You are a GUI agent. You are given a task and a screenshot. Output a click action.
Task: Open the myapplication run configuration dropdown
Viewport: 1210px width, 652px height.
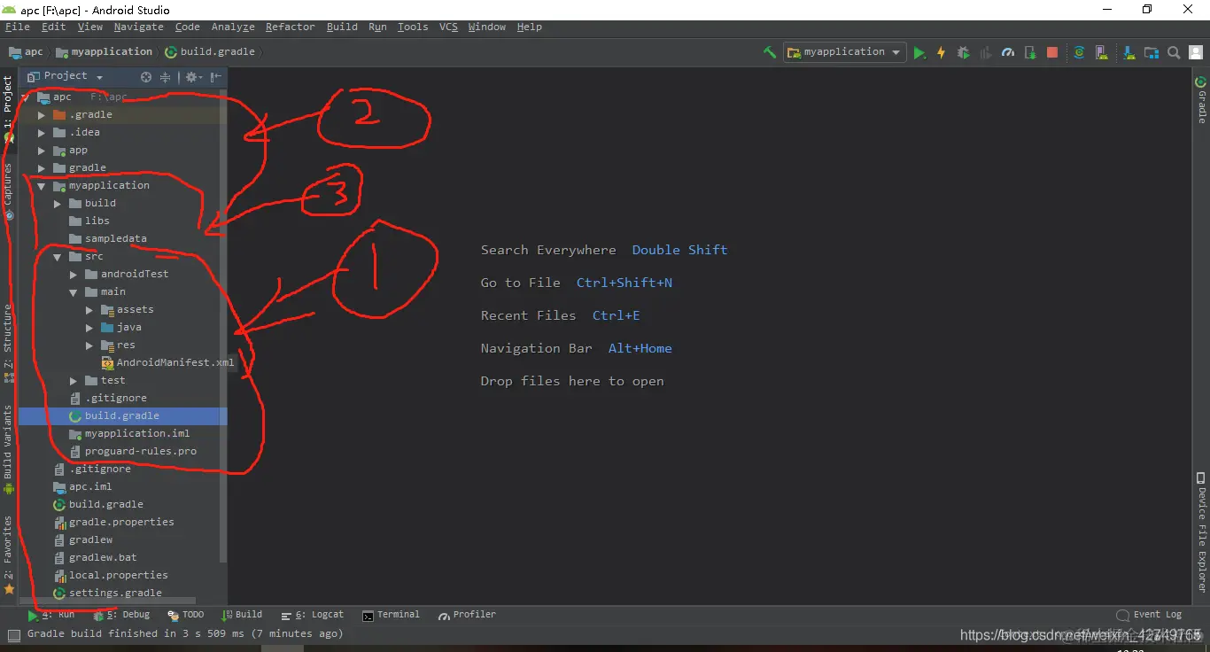point(843,52)
